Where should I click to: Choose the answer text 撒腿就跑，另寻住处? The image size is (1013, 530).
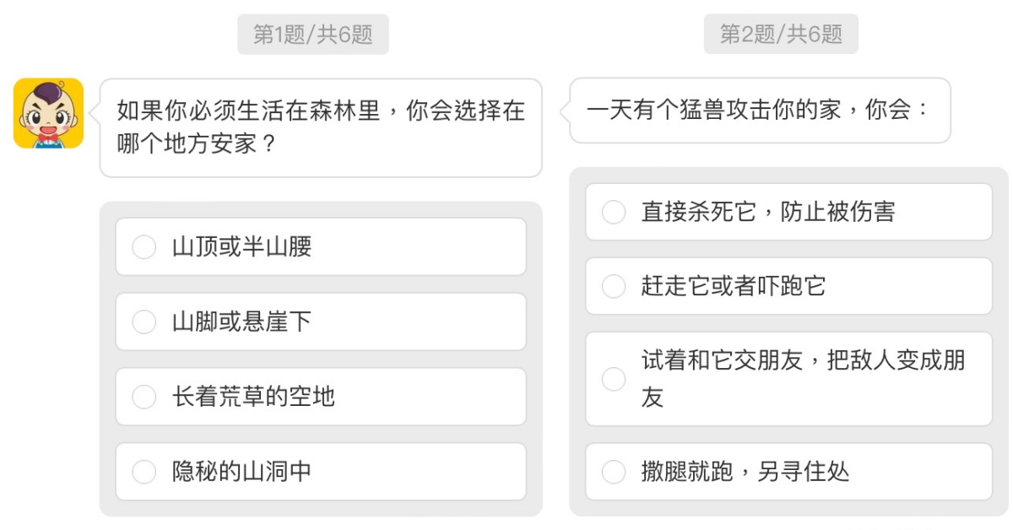(745, 471)
